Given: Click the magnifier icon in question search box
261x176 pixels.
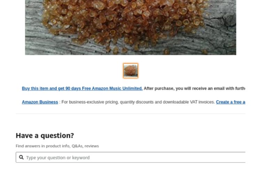Looking at the screenshot, I should click(21, 157).
